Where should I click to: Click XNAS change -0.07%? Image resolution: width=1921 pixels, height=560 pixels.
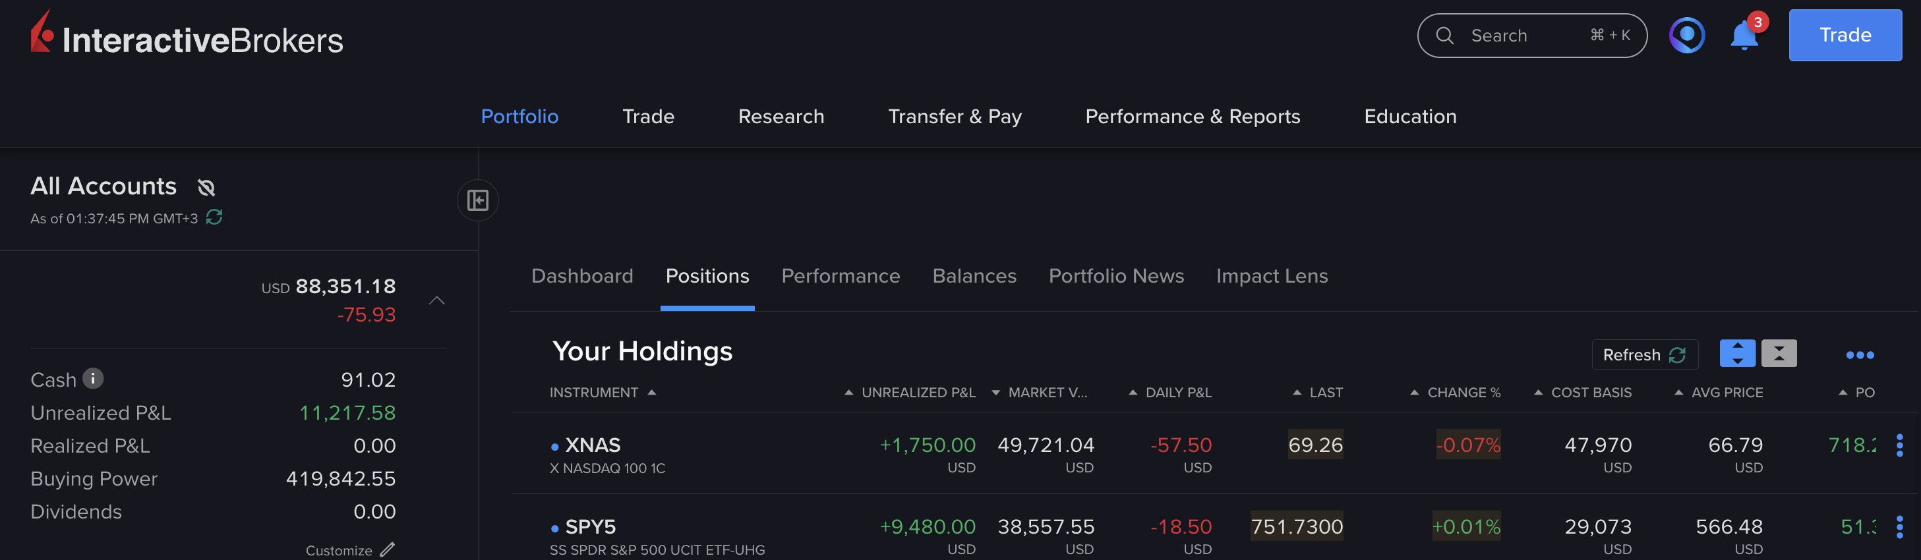click(x=1468, y=445)
